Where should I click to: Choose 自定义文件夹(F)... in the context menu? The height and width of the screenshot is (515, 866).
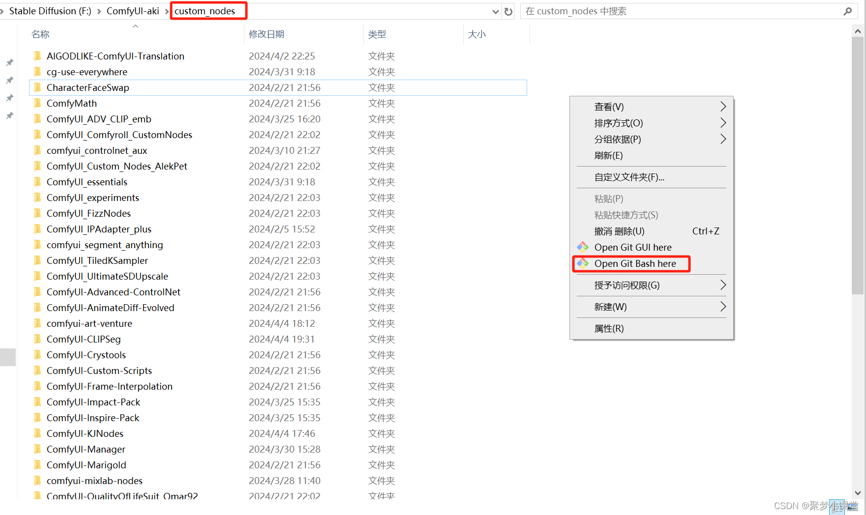[652, 177]
